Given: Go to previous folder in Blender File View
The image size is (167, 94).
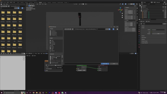Looking at the screenshot, I should (65, 29).
